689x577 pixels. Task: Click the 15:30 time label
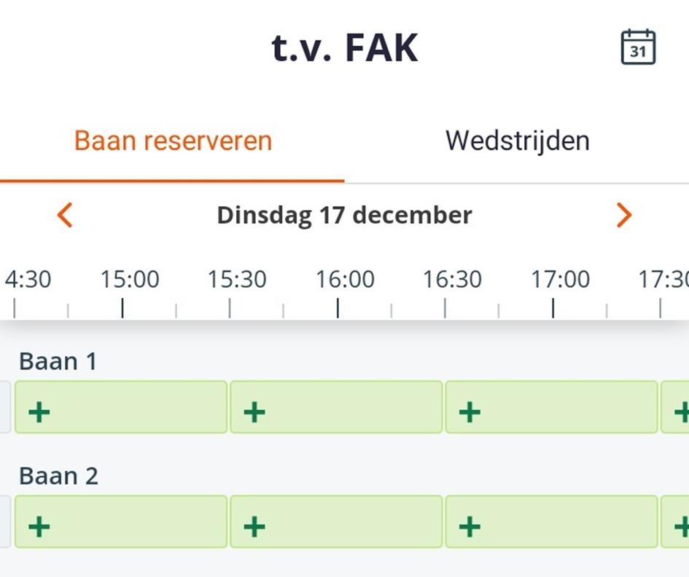[x=237, y=279]
